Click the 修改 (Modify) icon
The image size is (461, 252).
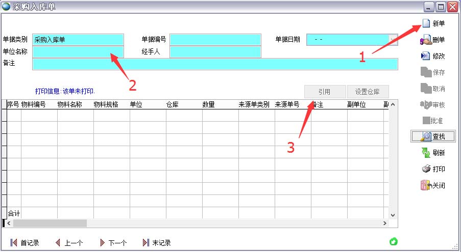(x=426, y=56)
